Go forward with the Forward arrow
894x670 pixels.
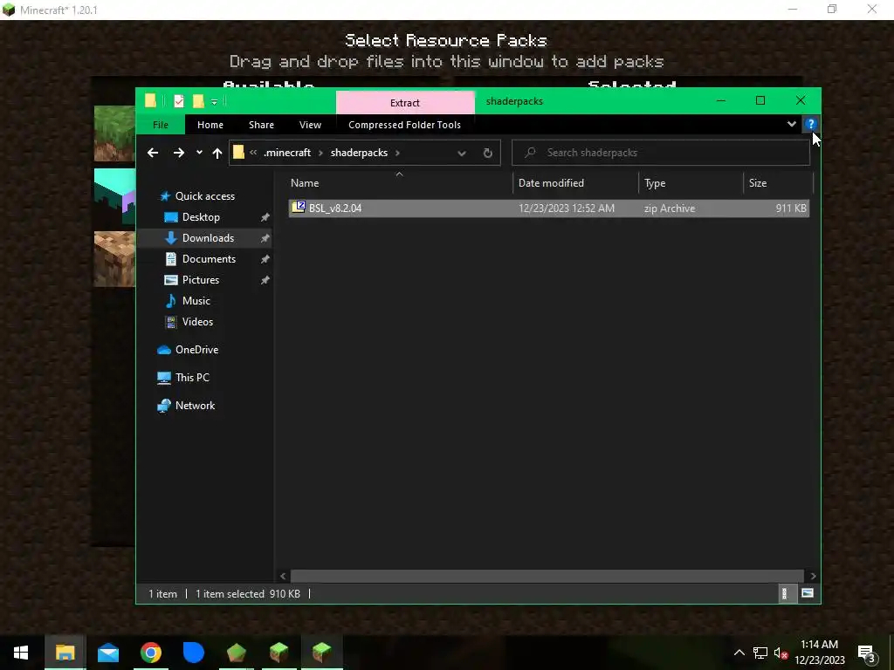pos(178,153)
